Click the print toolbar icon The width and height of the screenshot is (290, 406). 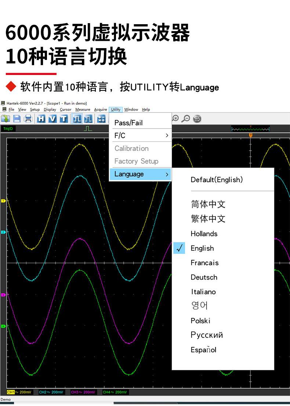tap(28, 119)
